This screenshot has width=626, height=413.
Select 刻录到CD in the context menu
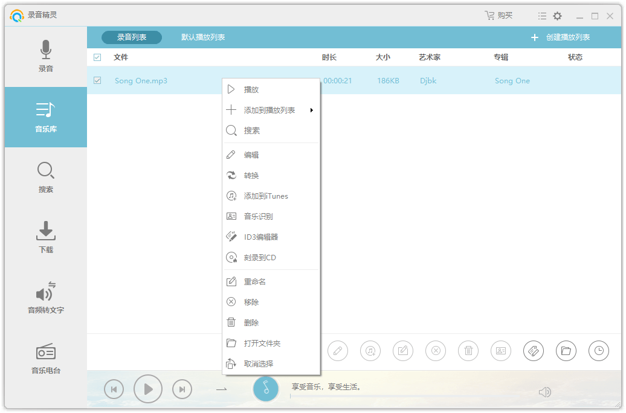tap(260, 258)
